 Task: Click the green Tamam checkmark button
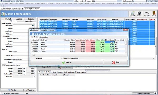point(67,63)
